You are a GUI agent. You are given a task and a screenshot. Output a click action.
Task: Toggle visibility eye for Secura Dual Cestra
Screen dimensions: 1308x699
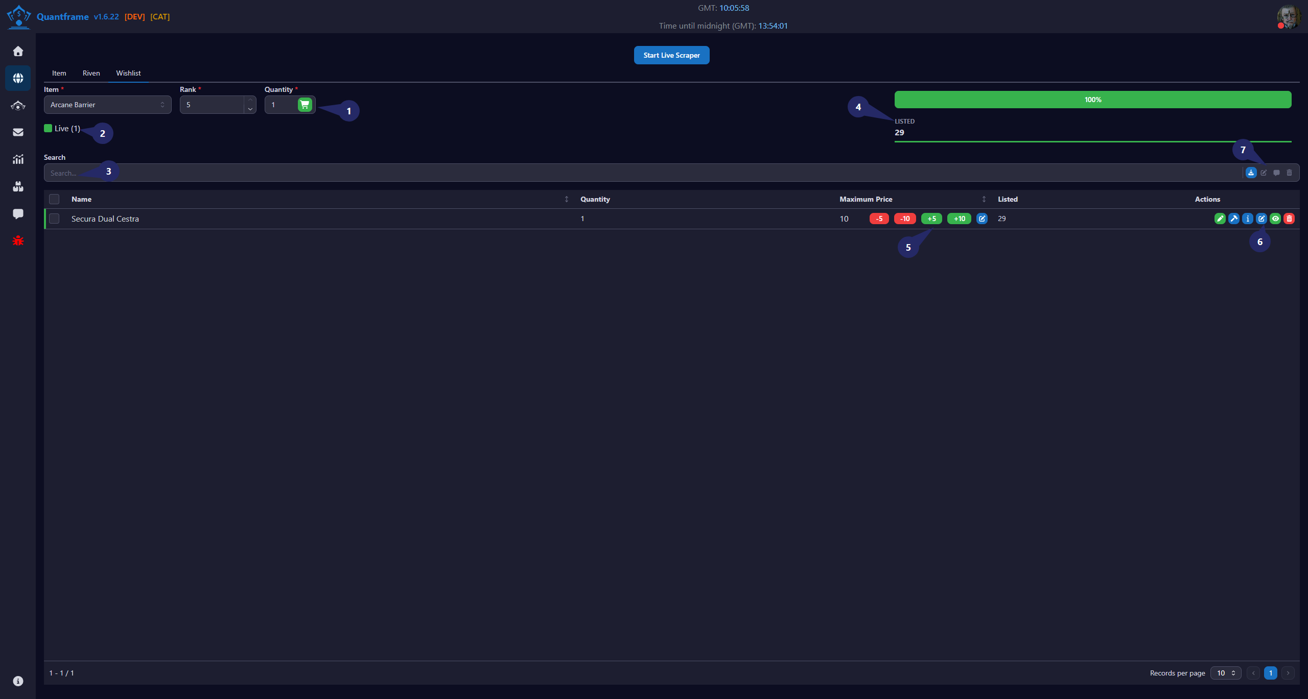point(1275,219)
